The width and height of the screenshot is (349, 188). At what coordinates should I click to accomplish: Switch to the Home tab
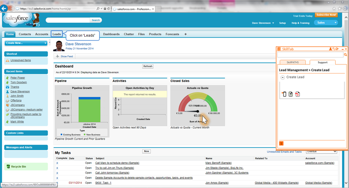[10, 34]
